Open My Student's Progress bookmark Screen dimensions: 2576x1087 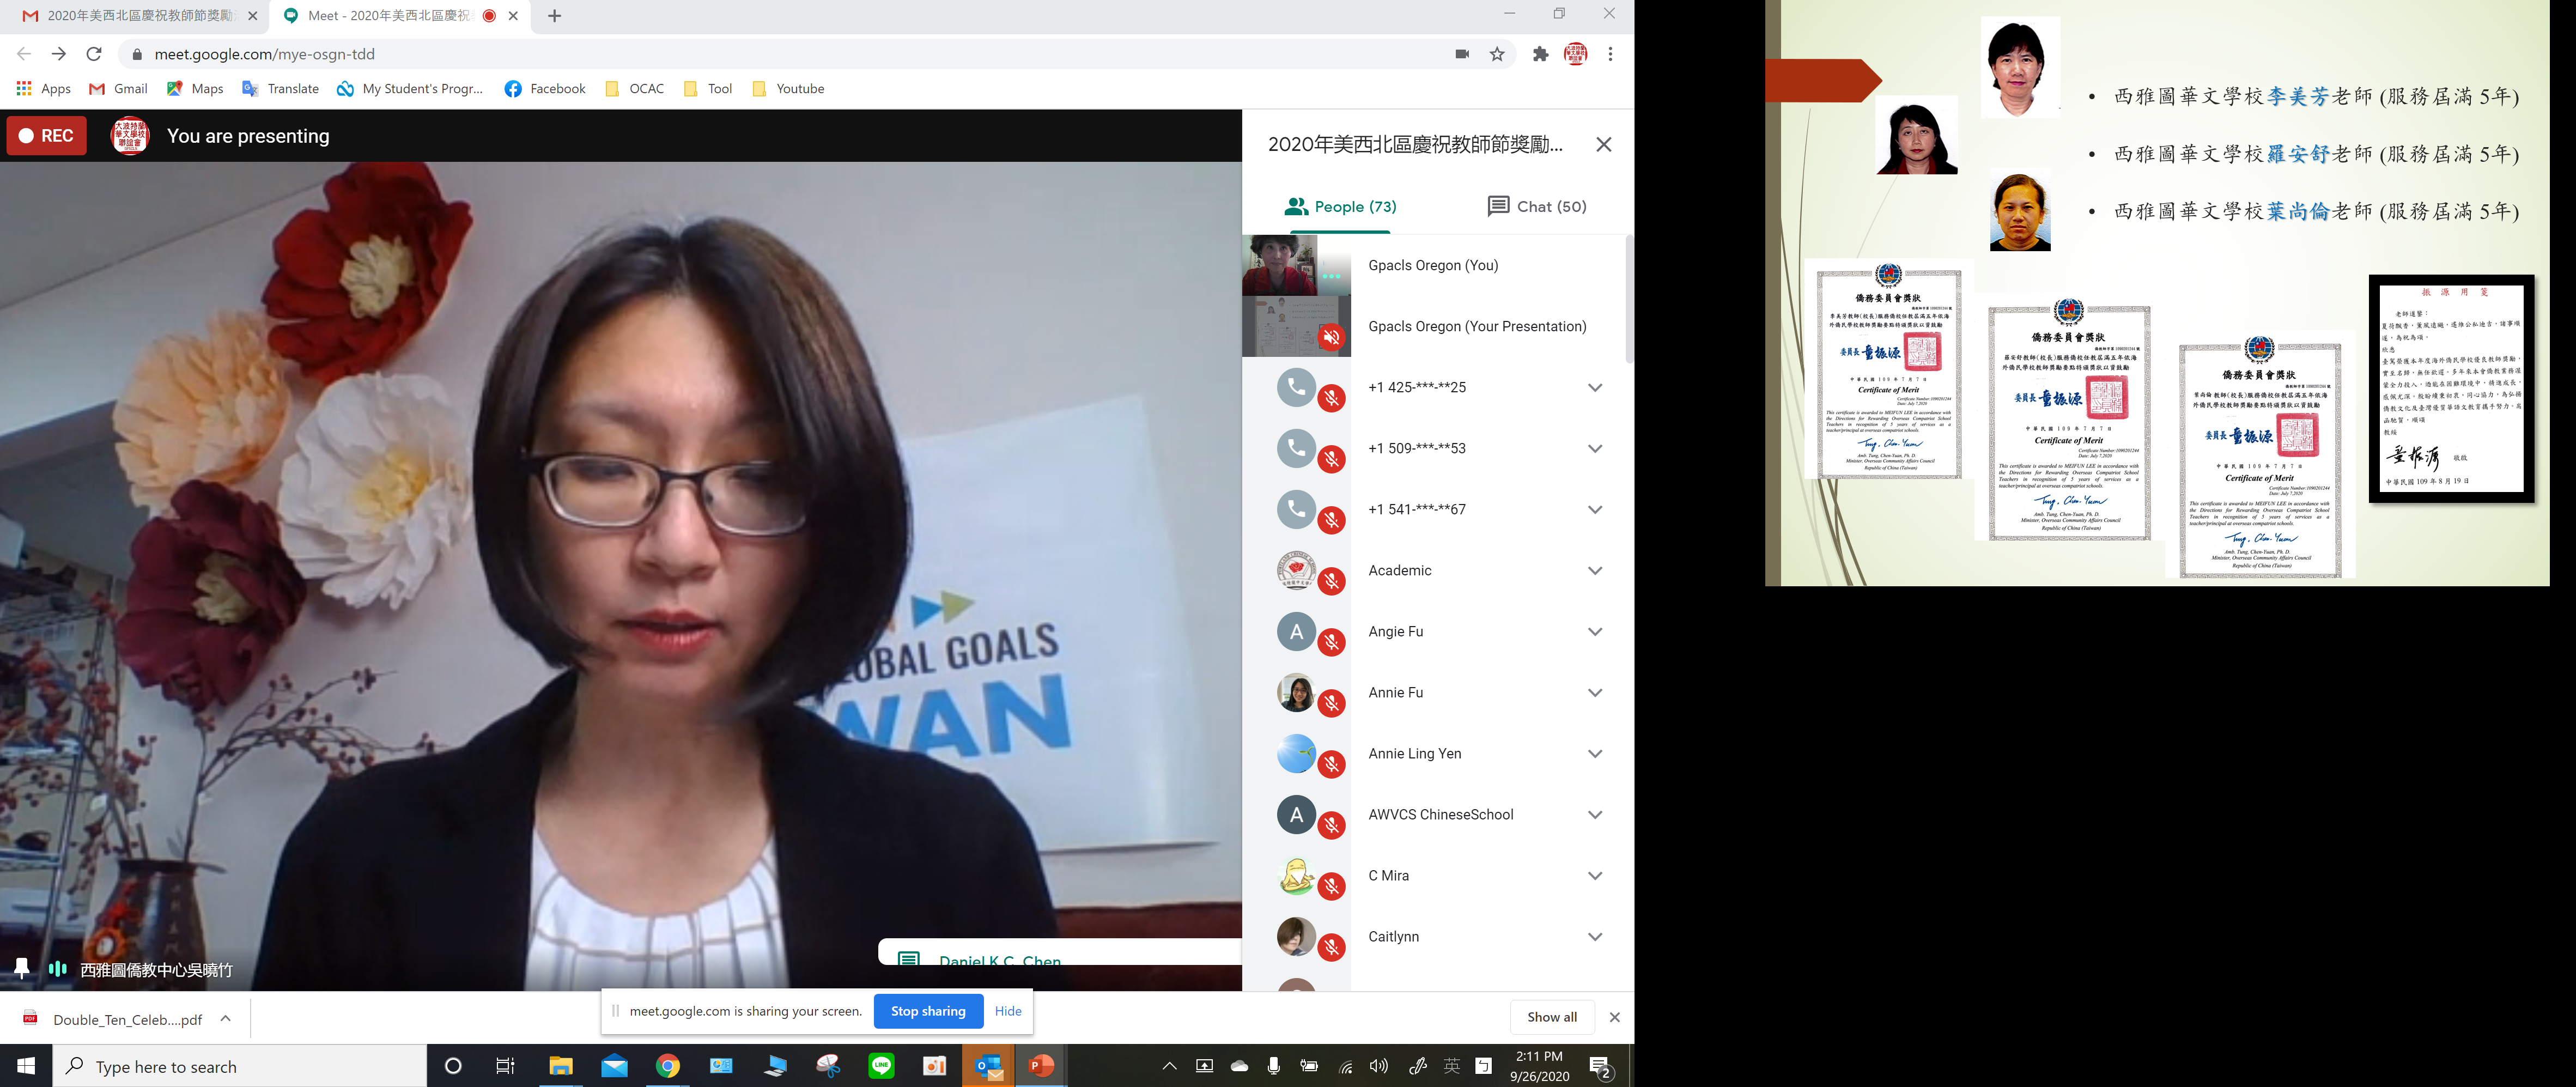[410, 88]
